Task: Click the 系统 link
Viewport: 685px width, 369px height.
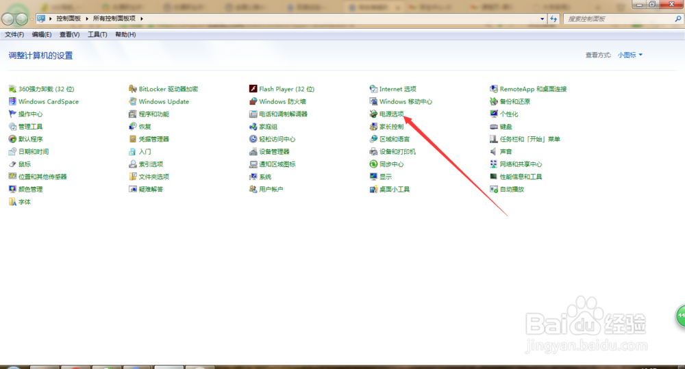Action: tap(265, 177)
